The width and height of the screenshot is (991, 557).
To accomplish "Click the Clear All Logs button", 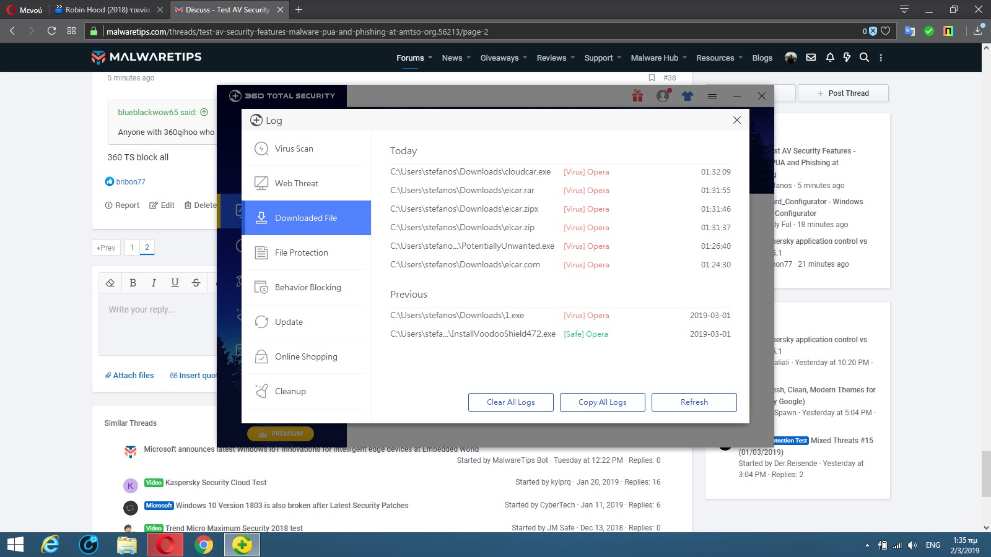I will [511, 402].
